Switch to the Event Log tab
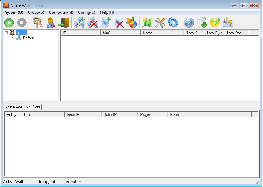This screenshot has height=187, width=263. point(14,106)
